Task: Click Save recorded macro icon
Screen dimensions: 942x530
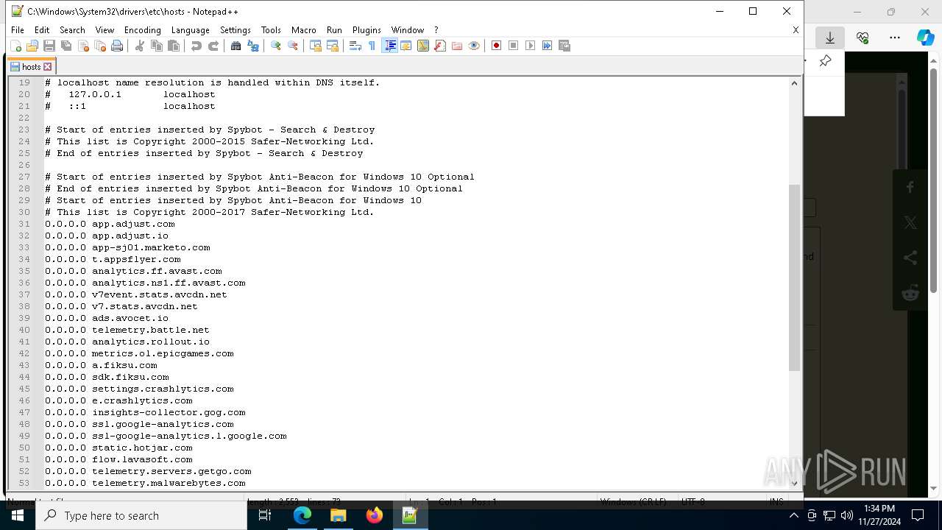Action: click(564, 46)
